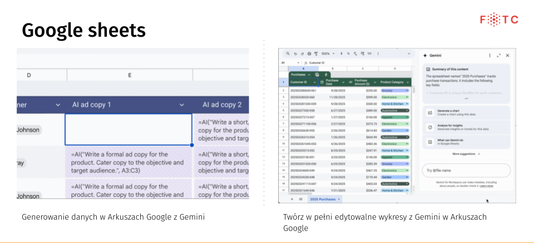Click the What can Gemini do icon
Image resolution: width=534 pixels, height=243 pixels.
[x=430, y=142]
